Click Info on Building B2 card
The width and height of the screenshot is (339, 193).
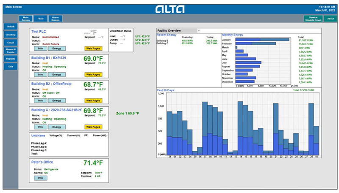[40, 101]
